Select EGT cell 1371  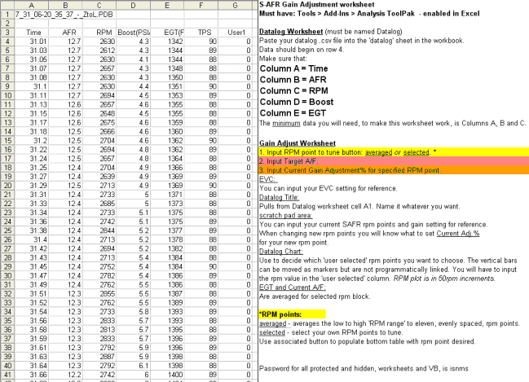(x=167, y=195)
